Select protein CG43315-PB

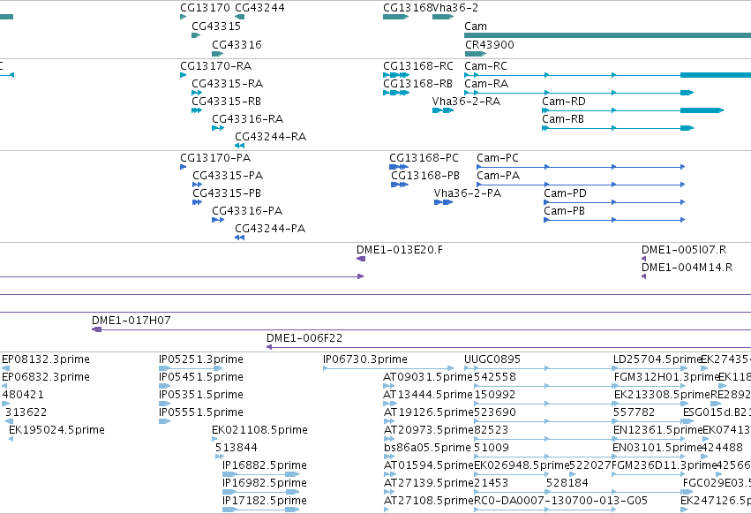tap(227, 193)
